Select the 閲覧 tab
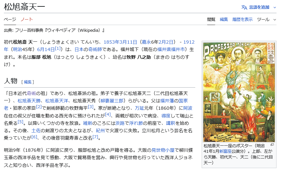 click(211, 19)
